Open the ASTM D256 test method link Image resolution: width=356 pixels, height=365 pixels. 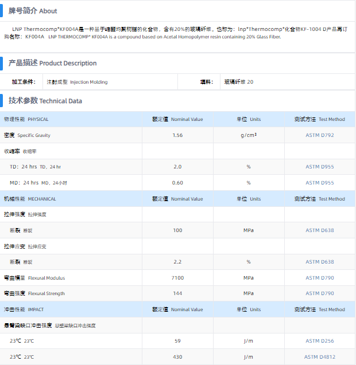[x=319, y=341]
